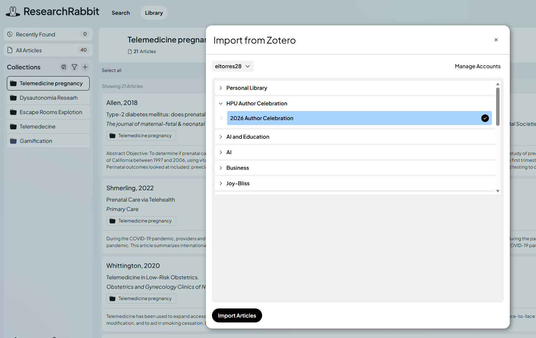
Task: Open the Recently Found clock icon
Action: 10,34
